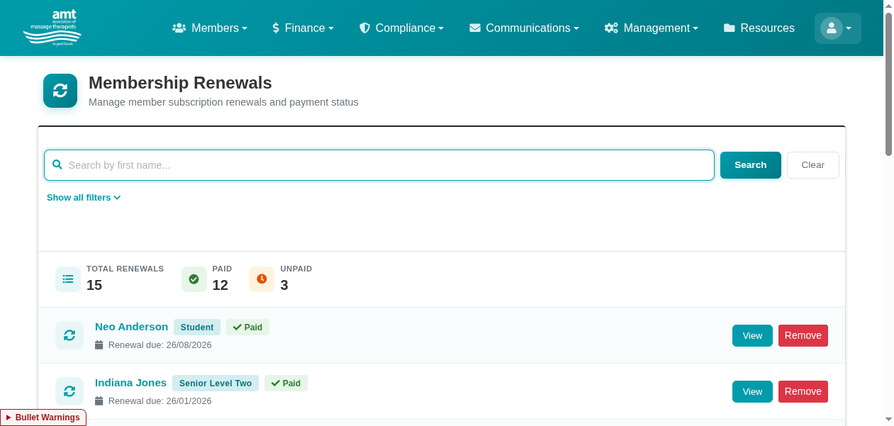The height and width of the screenshot is (426, 894).
Task: Click the magnifier icon inside the search field
Action: coord(57,164)
